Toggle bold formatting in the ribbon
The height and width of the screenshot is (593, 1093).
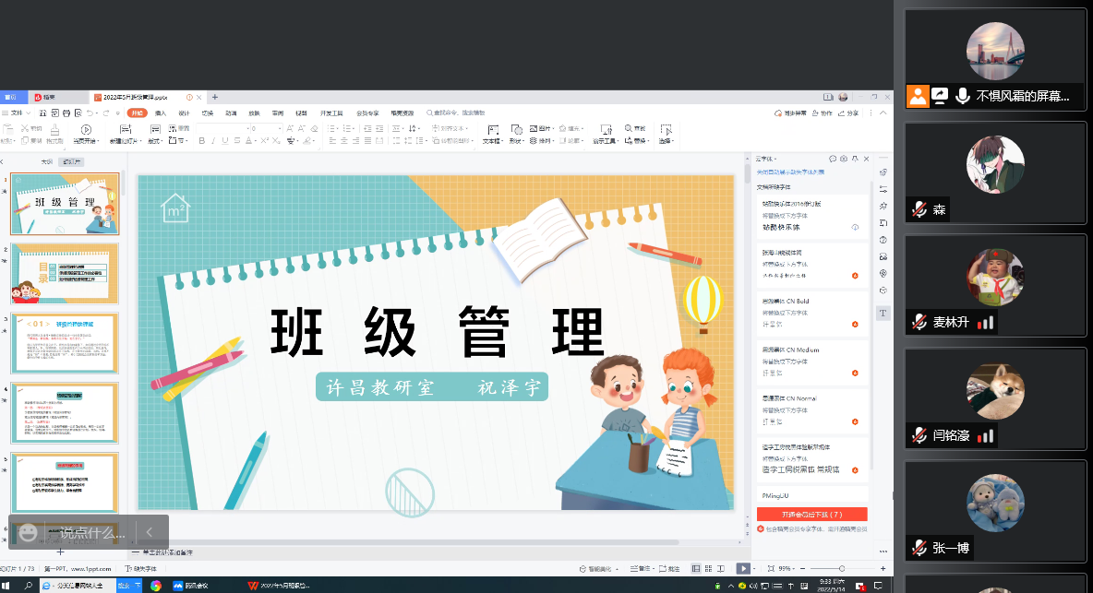tap(200, 141)
